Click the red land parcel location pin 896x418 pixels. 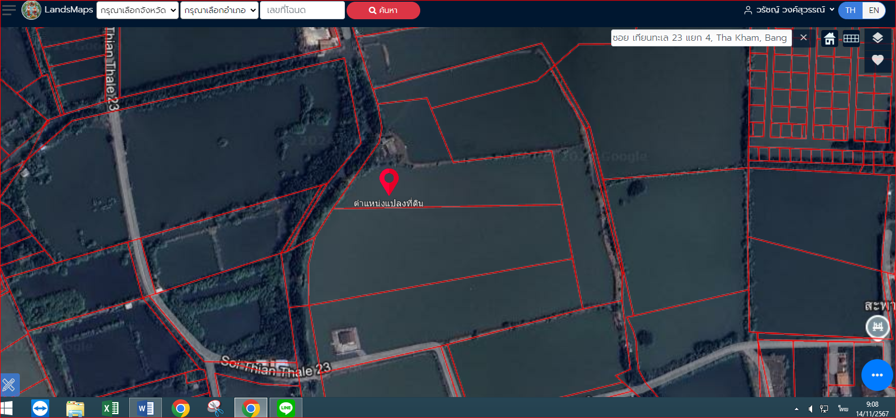[389, 182]
